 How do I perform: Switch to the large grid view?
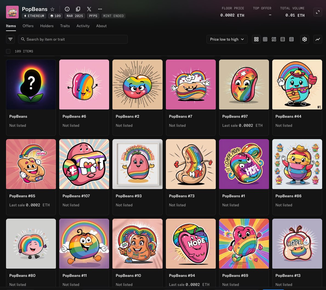[256, 39]
